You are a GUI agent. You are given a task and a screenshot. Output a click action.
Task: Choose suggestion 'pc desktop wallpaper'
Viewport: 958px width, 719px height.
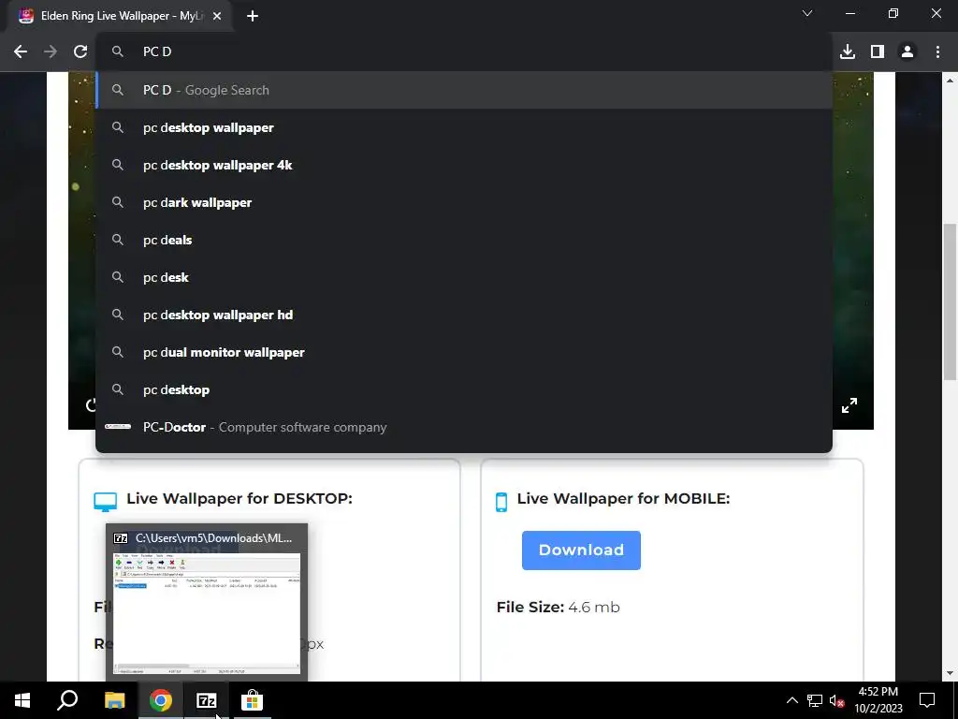point(464,127)
